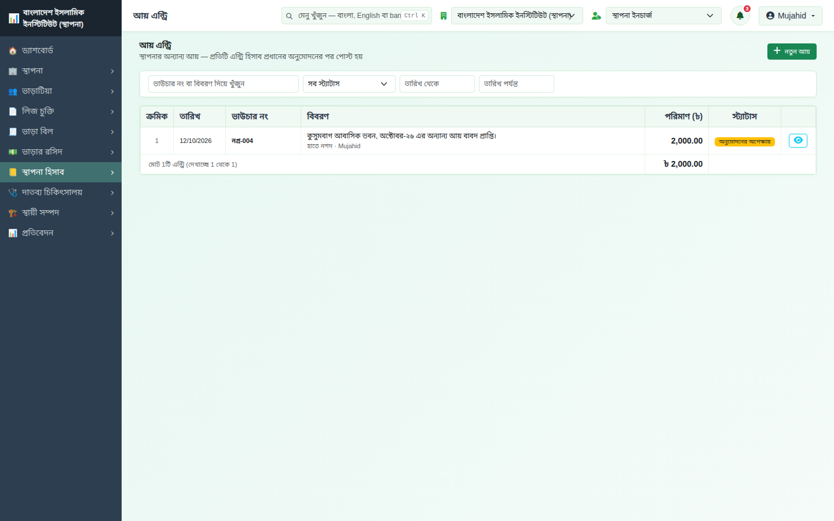834x521 pixels.
Task: Click the app logo chart icon
Action: click(14, 19)
